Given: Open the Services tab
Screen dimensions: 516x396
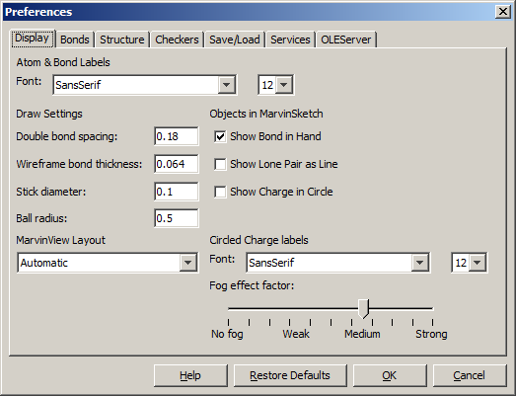Looking at the screenshot, I should click(x=290, y=40).
